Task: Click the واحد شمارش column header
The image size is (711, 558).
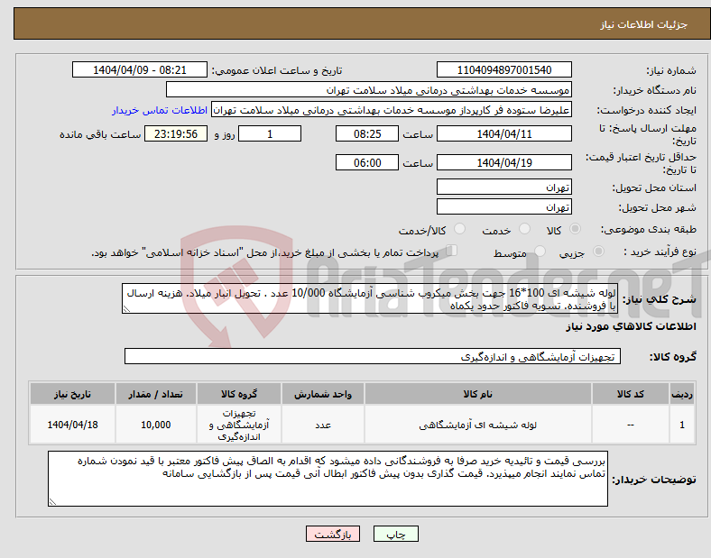Action: (x=323, y=394)
